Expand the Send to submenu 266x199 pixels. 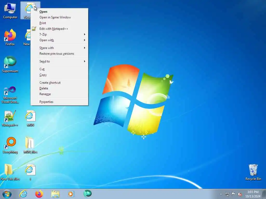(59, 61)
